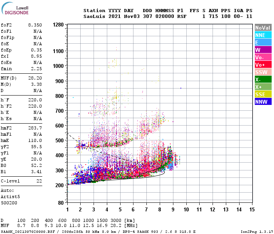Click the Lowell Digisonde logo
The image size is (274, 234).
click(x=15, y=9)
